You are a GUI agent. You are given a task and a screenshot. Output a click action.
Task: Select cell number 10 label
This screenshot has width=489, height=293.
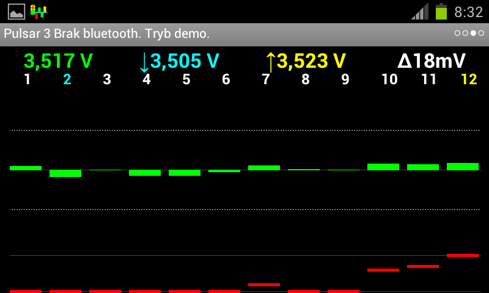(x=389, y=79)
